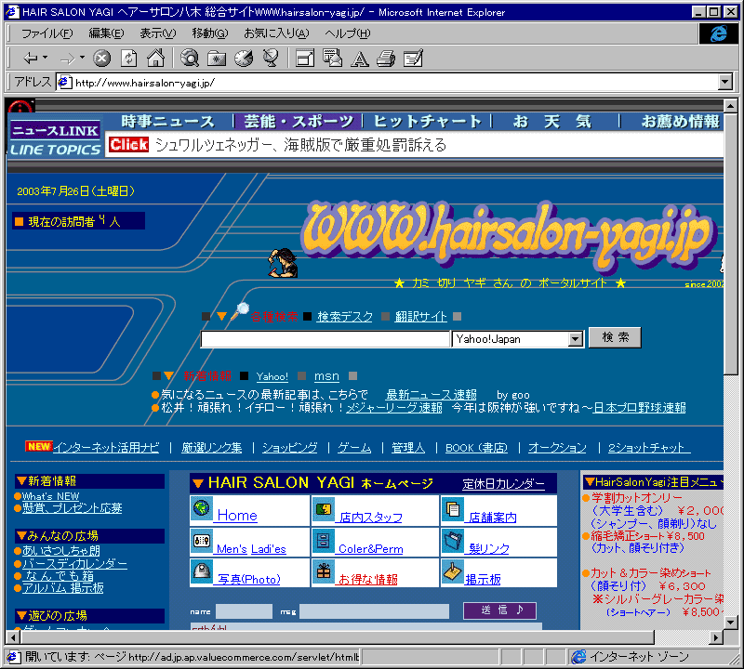
Task: Click the Refresh page icon
Action: click(128, 59)
